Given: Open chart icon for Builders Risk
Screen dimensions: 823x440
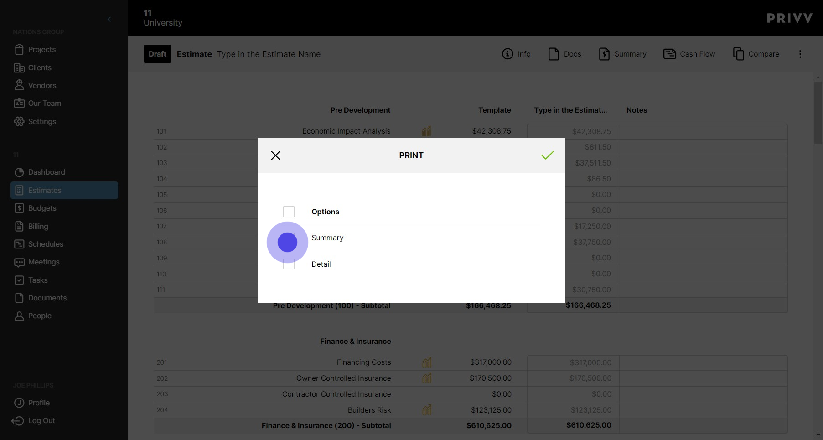Looking at the screenshot, I should [x=427, y=409].
